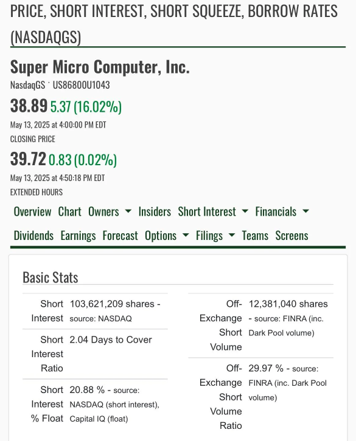The height and width of the screenshot is (441, 356).
Task: Click the Options menu label
Action: tap(161, 236)
